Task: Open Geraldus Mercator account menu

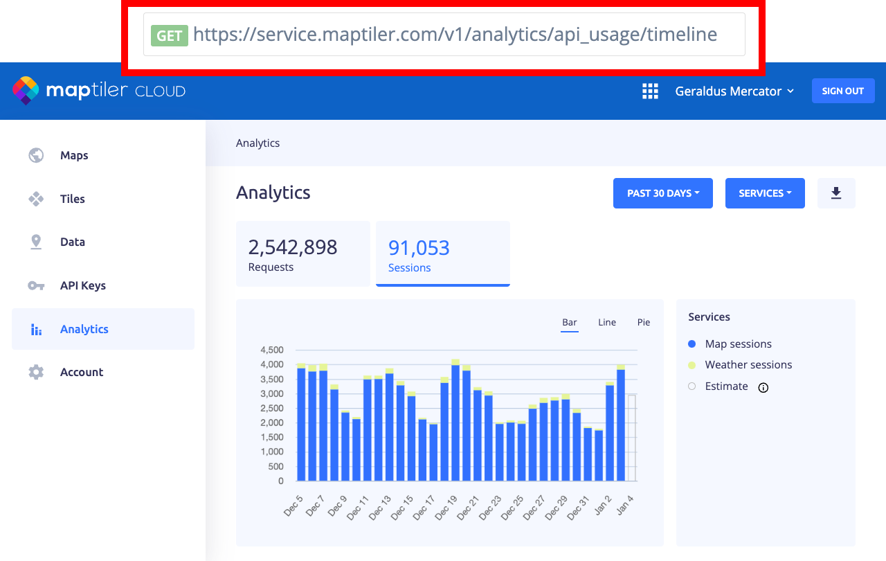Action: click(x=734, y=91)
